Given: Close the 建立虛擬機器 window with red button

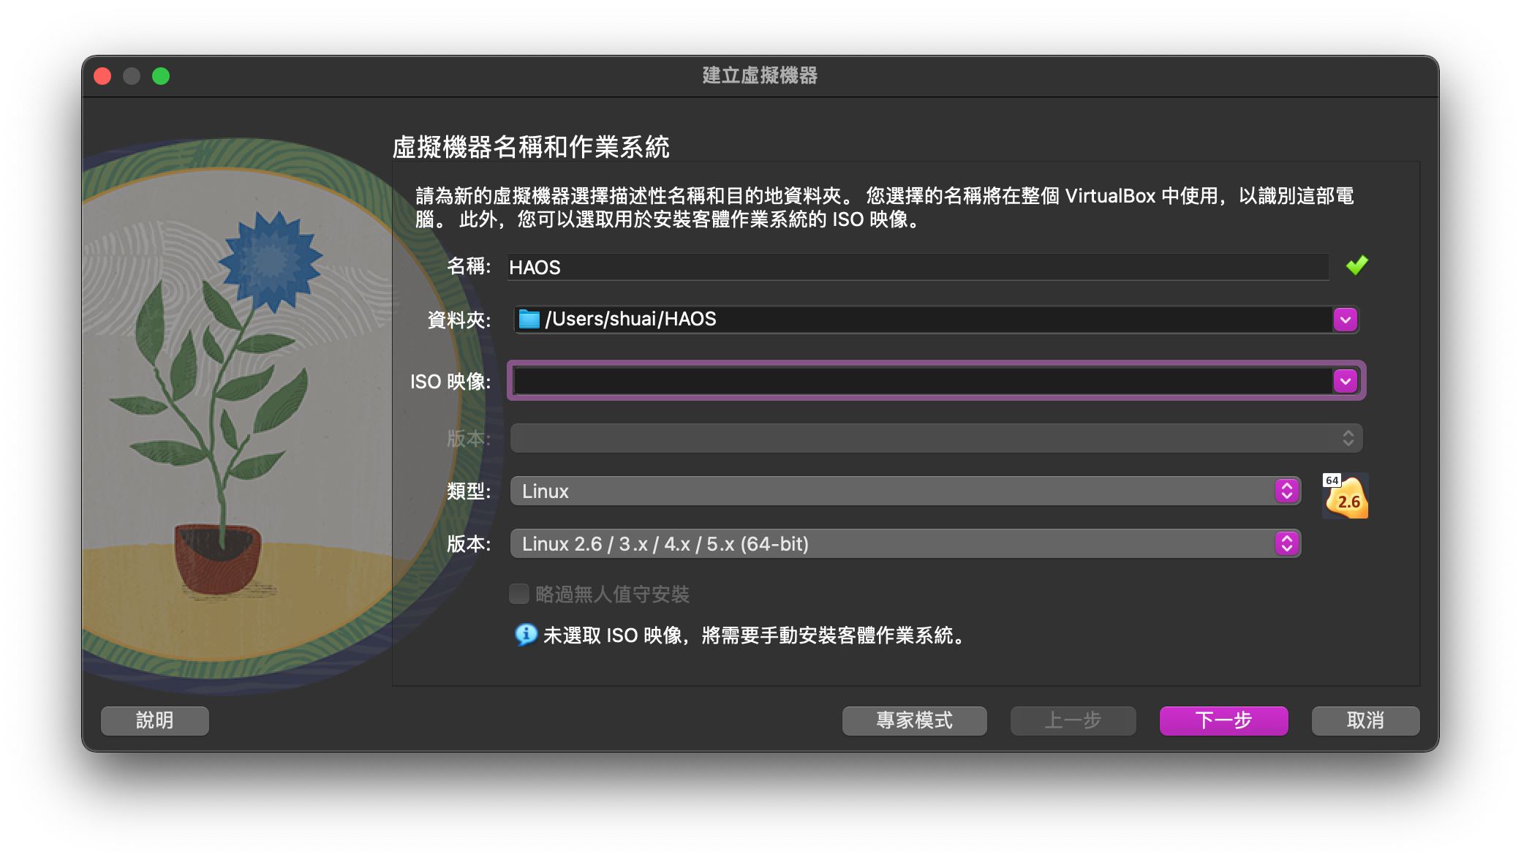Looking at the screenshot, I should point(103,76).
